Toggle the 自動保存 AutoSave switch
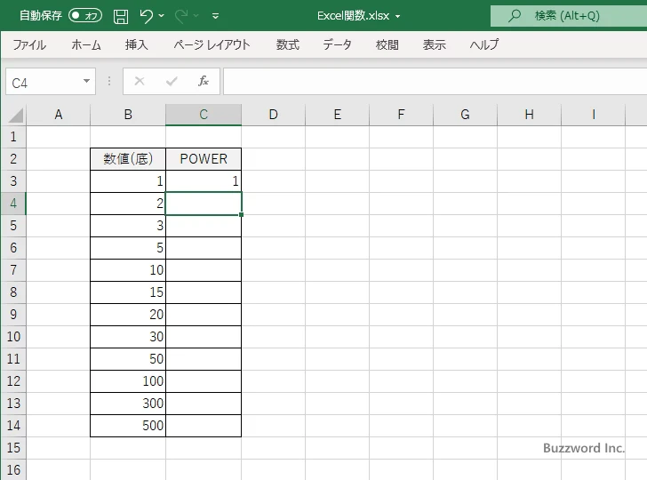Image resolution: width=647 pixels, height=480 pixels. click(85, 16)
